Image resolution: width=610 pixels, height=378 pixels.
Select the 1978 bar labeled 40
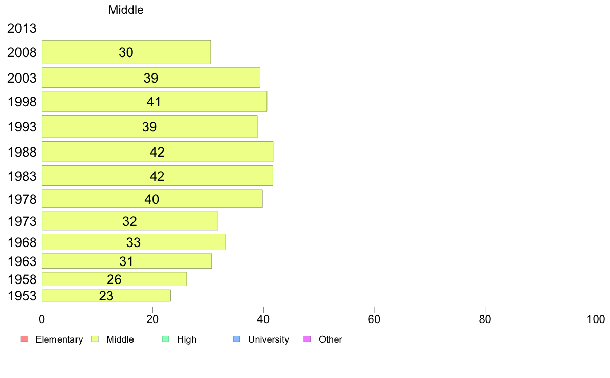[152, 199]
